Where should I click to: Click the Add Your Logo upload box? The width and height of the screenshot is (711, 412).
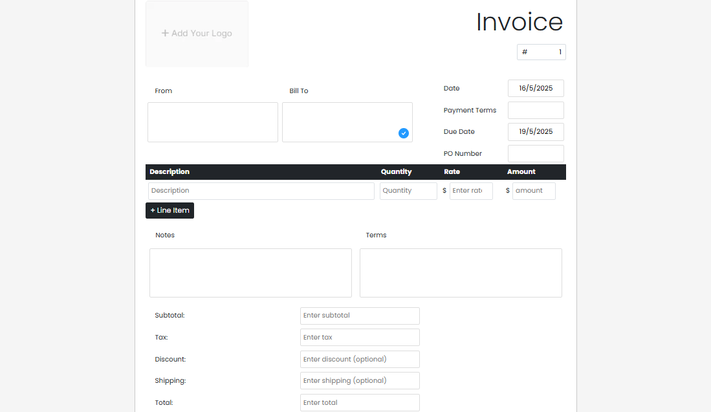point(197,34)
